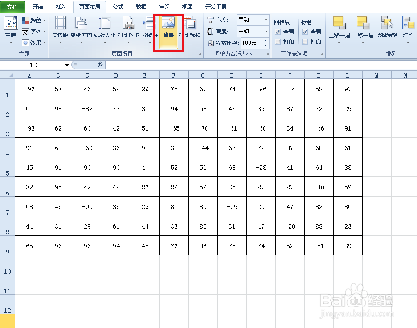The image size is (417, 328).
Task: Click the 缩放比例 scale icon
Action: pos(211,43)
